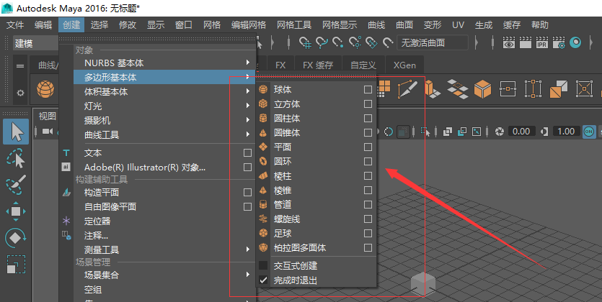
Task: Open option box for 圆柱体
Action: (368, 118)
